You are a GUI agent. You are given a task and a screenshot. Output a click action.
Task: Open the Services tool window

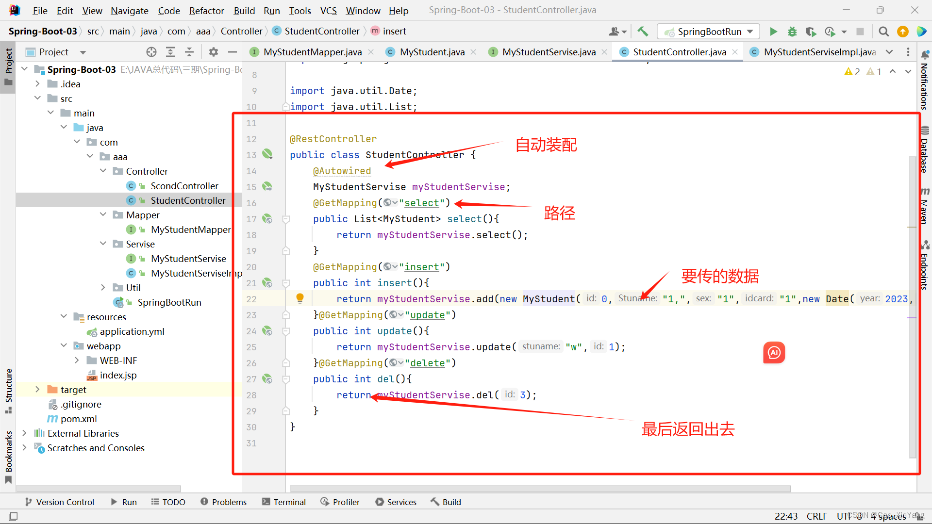pyautogui.click(x=396, y=502)
